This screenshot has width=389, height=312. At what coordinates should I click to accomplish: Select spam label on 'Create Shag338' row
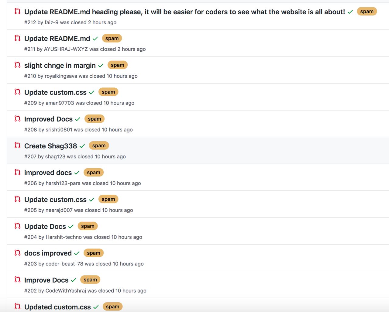pos(99,146)
